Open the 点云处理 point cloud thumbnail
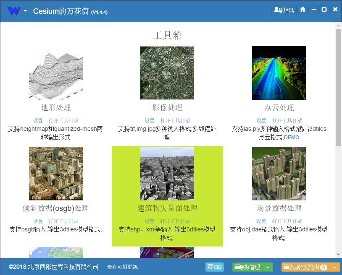The width and height of the screenshot is (342, 275). [279, 73]
